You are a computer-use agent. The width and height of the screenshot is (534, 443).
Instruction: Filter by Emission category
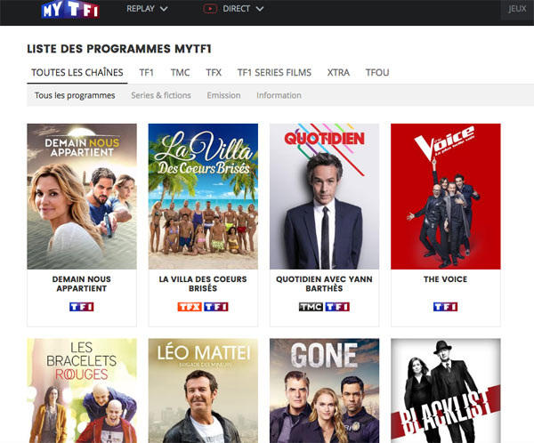click(223, 95)
